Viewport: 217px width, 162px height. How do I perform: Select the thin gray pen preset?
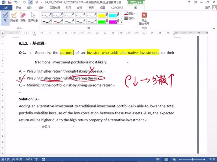click(x=91, y=15)
